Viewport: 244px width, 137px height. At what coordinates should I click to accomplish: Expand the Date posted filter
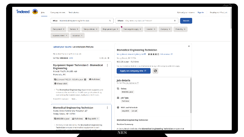[58, 29]
